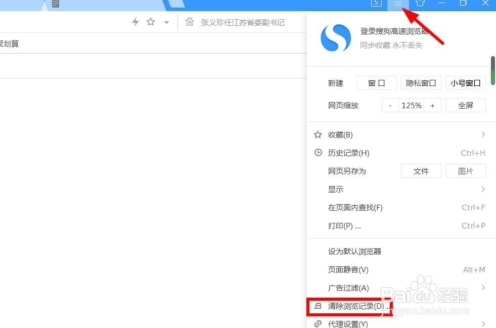Image resolution: width=496 pixels, height=328 pixels.
Task: Click the tab-count '5' icon in titlebar
Action: coord(376,3)
